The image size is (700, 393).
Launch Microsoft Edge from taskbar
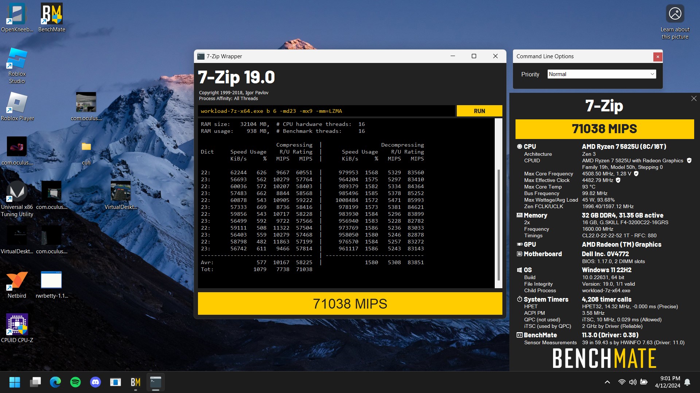pyautogui.click(x=55, y=382)
